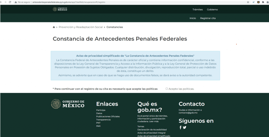
Task: Click the browser forward arrow
Action: pyautogui.click(x=5, y=2)
